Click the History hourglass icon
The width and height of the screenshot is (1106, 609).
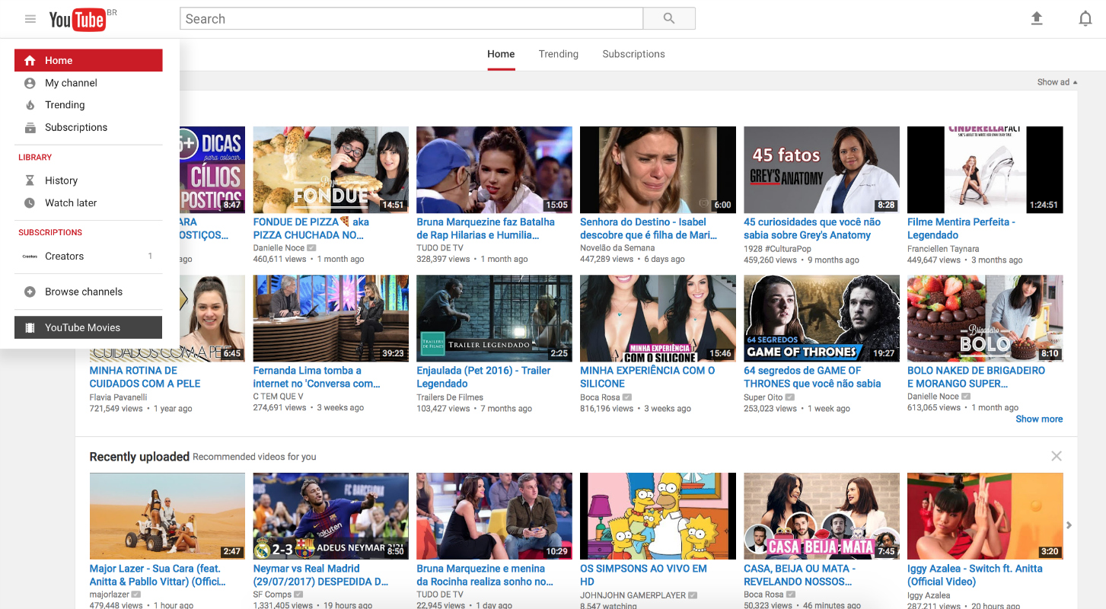(30, 180)
